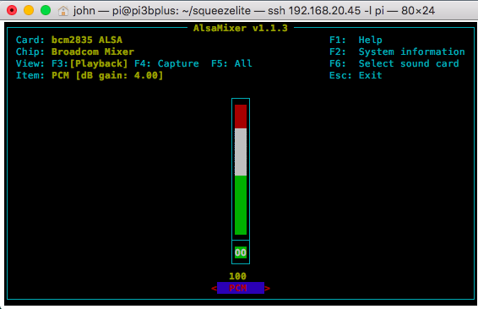Click the yellow minimize window button
The height and width of the screenshot is (309, 478).
pyautogui.click(x=29, y=10)
